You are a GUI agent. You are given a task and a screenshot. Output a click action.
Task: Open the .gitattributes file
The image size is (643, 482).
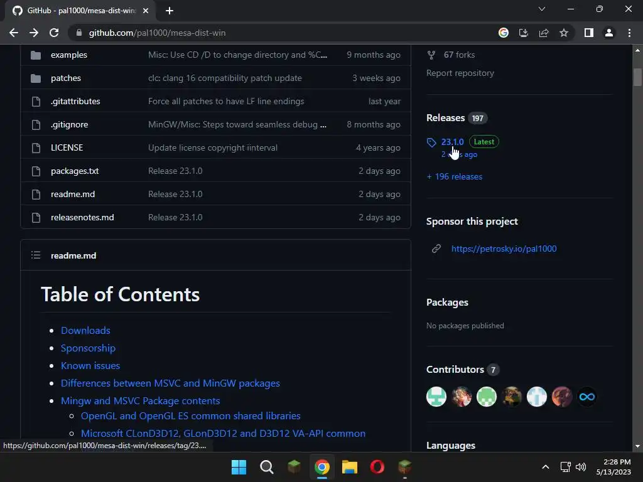click(x=75, y=101)
